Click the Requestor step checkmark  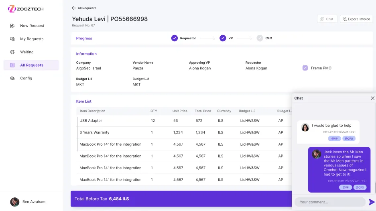point(174,38)
